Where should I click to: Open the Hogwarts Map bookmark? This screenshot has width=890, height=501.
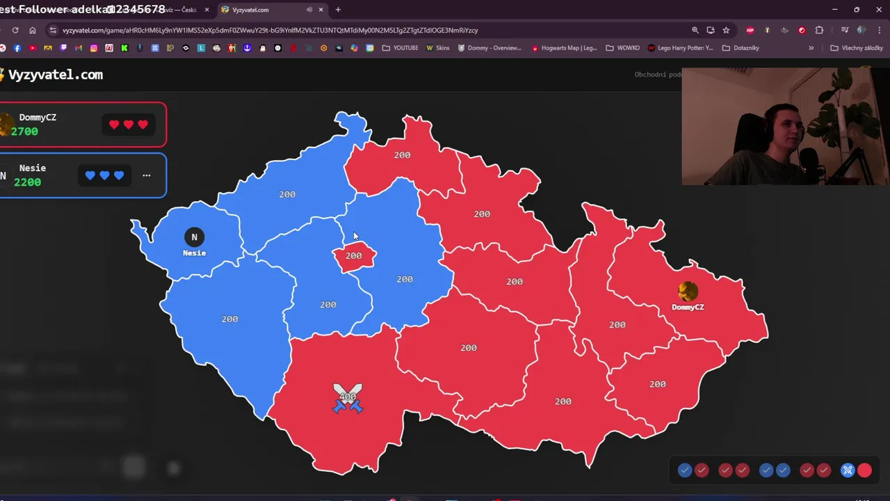[565, 48]
